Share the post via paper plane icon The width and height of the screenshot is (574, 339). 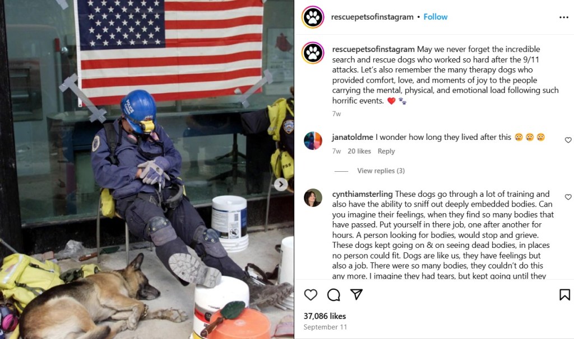[x=356, y=294]
